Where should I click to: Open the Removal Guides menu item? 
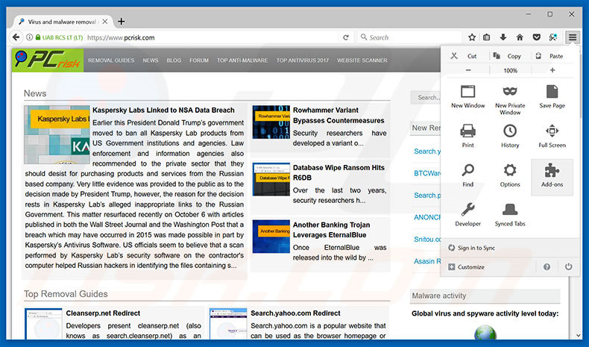tap(111, 60)
